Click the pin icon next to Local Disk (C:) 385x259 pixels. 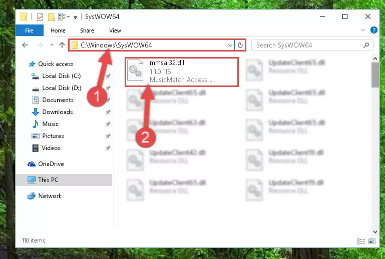pyautogui.click(x=108, y=76)
